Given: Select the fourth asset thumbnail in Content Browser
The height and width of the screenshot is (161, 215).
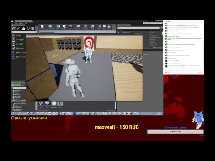Looking at the screenshot, I should (x=60, y=103).
